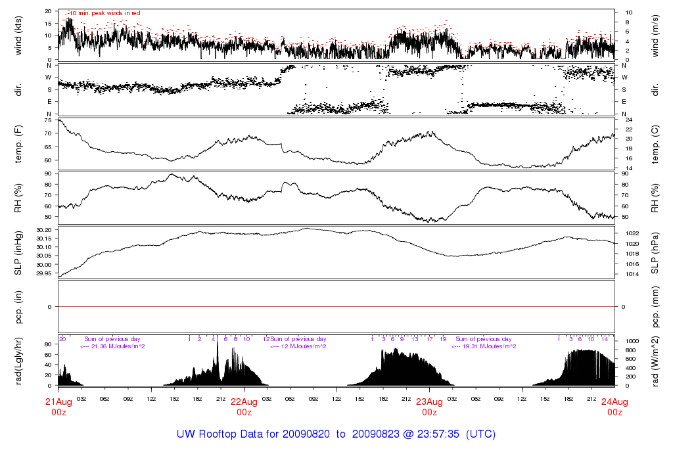Viewport: 673px width, 460px height.
Task: Click the 'pcp. (mm)' axis label
Action: [x=655, y=307]
